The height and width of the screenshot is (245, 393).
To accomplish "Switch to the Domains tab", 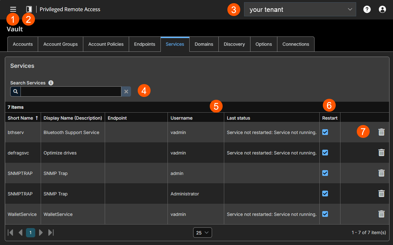I will pyautogui.click(x=204, y=44).
